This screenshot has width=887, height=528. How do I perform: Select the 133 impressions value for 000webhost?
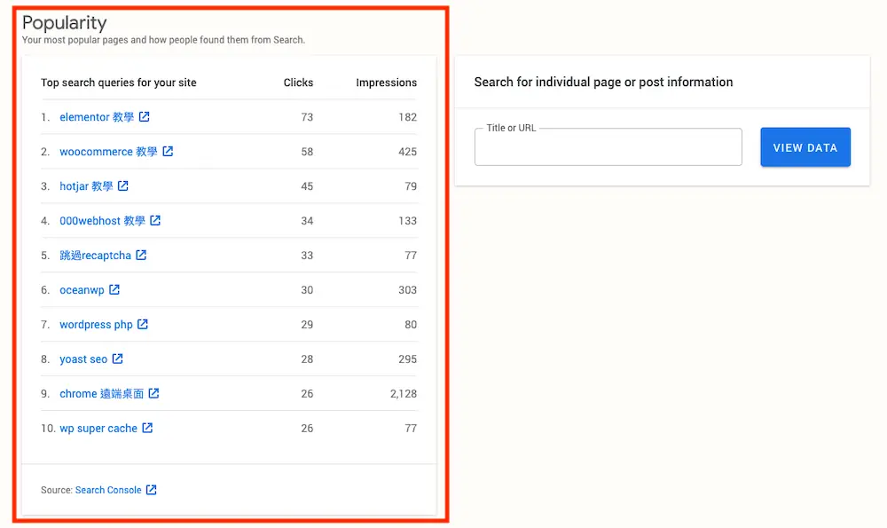[x=407, y=221]
